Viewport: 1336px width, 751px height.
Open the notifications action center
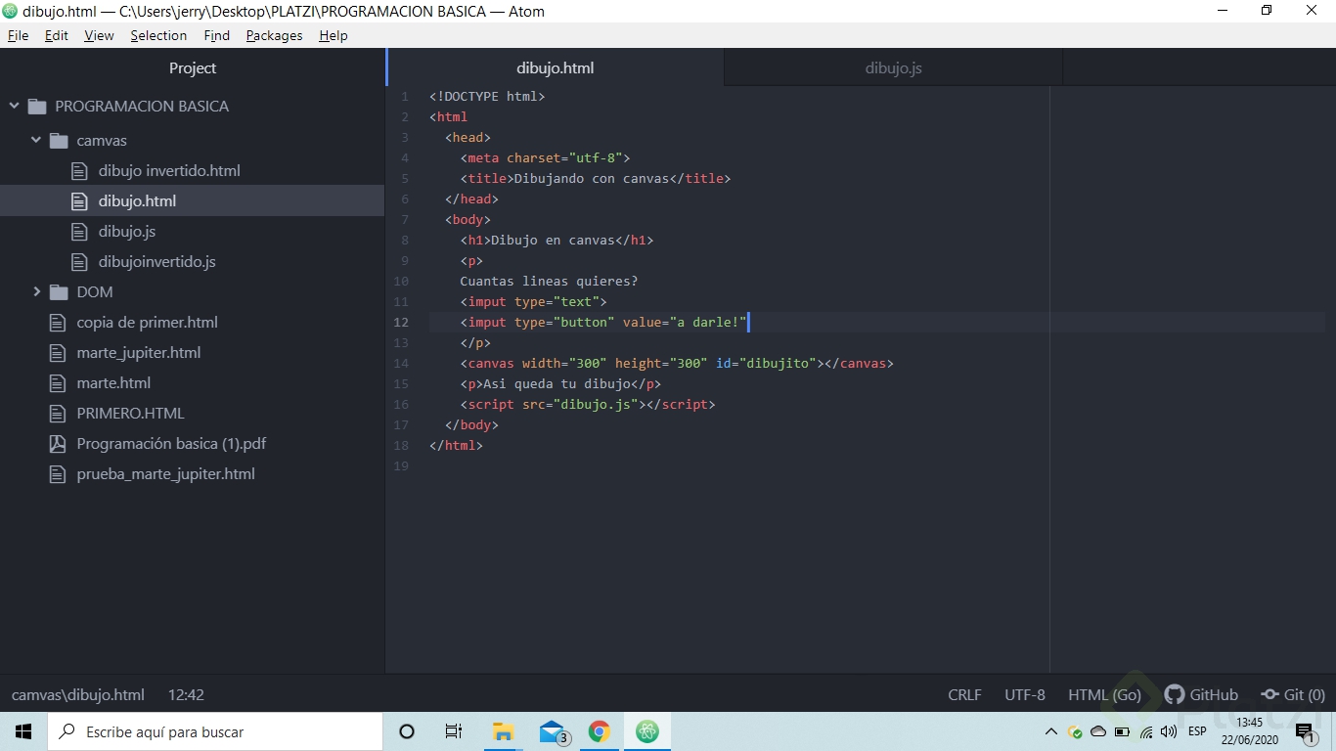(x=1305, y=731)
